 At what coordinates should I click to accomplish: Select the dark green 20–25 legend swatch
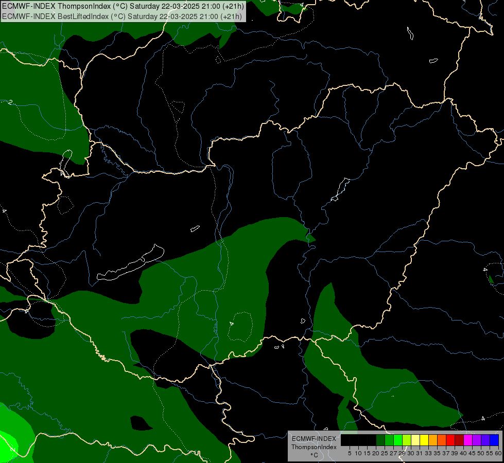pyautogui.click(x=380, y=440)
